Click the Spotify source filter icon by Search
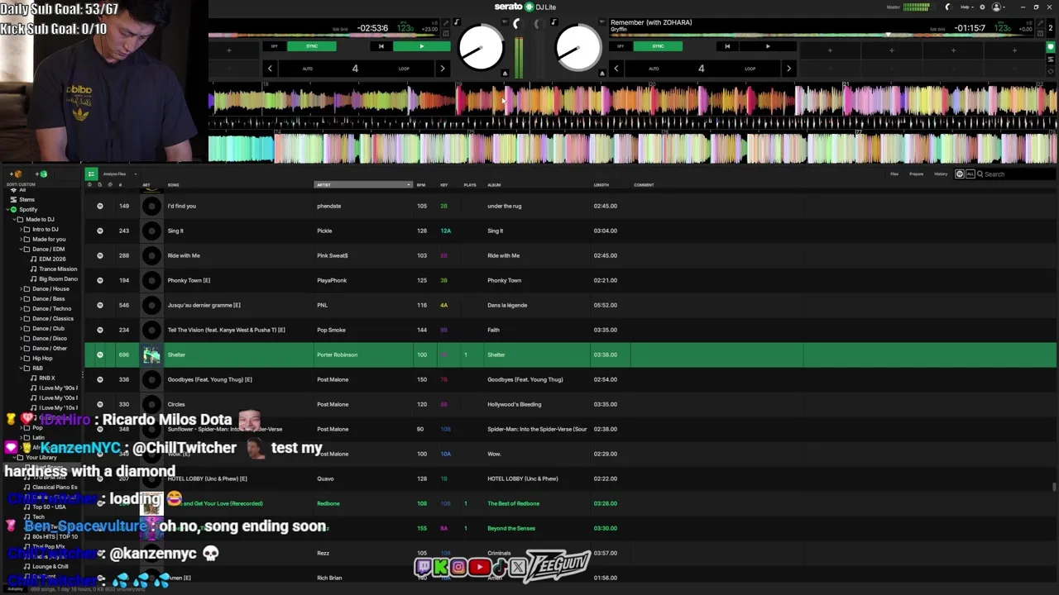The height and width of the screenshot is (595, 1059). pyautogui.click(x=960, y=174)
